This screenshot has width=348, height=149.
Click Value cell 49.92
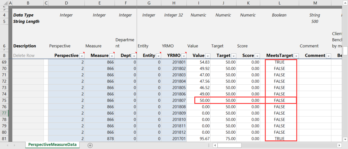(x=199, y=69)
